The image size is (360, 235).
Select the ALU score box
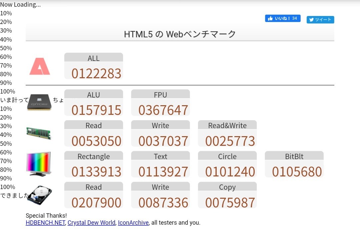[94, 103]
